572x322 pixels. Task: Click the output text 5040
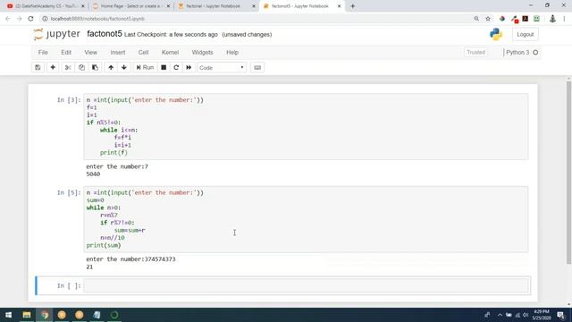pos(93,174)
